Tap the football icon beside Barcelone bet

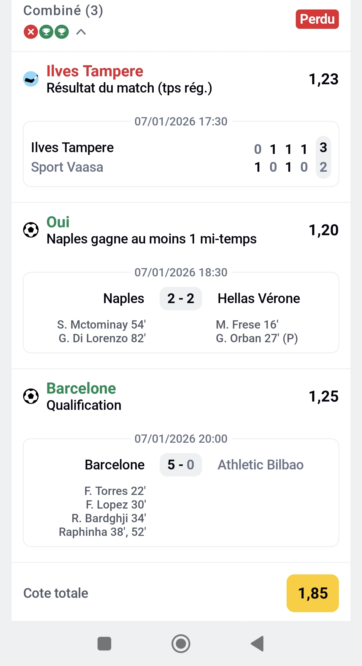[x=31, y=396]
